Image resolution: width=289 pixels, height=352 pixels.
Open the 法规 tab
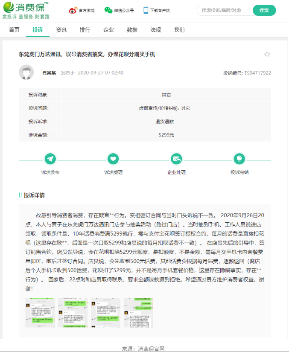156,29
